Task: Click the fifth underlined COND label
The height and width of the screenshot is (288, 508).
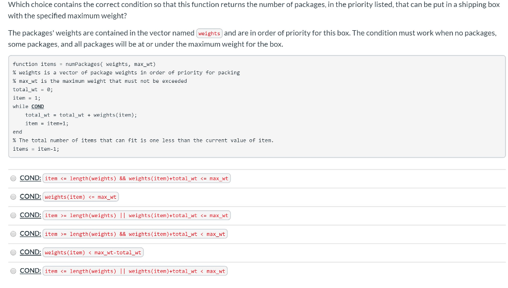Action: pyautogui.click(x=29, y=252)
